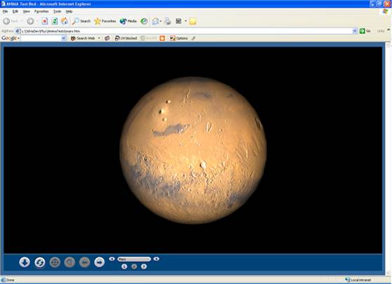Click the Home icon in browser toolbar
This screenshot has height=284, width=392.
point(65,21)
